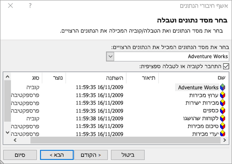Click the vertical scrollbar down arrow
This screenshot has width=232, height=164.
[x=8, y=132]
